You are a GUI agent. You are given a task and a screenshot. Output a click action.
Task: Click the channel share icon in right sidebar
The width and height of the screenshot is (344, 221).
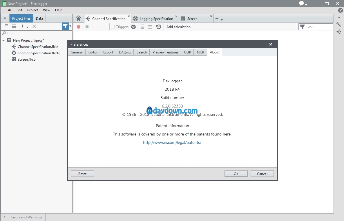coord(339,32)
